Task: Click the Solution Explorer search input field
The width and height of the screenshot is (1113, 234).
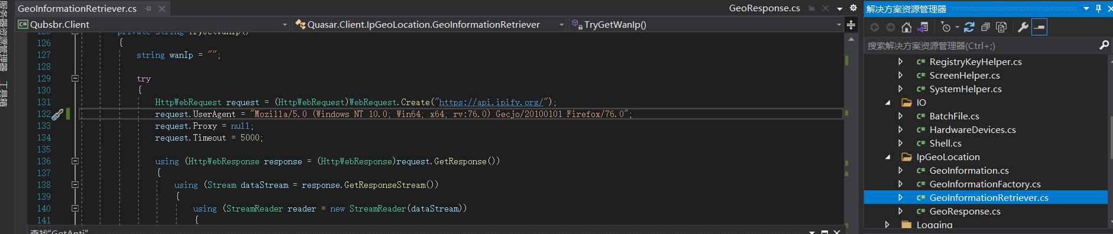Action: click(981, 45)
